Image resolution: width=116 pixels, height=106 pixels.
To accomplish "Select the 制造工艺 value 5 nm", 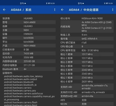I will pyautogui.click(x=84, y=35).
